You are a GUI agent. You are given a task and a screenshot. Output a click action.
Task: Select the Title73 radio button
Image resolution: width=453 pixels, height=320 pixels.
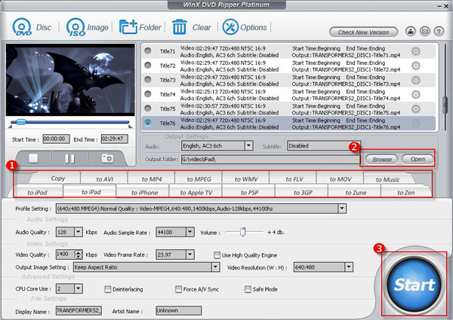(148, 80)
